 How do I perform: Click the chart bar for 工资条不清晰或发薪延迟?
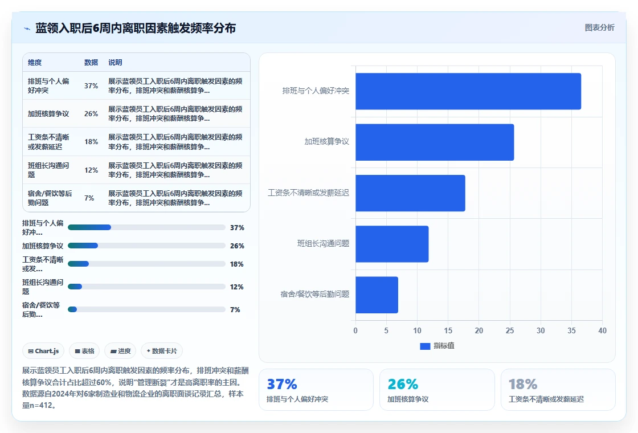point(410,193)
